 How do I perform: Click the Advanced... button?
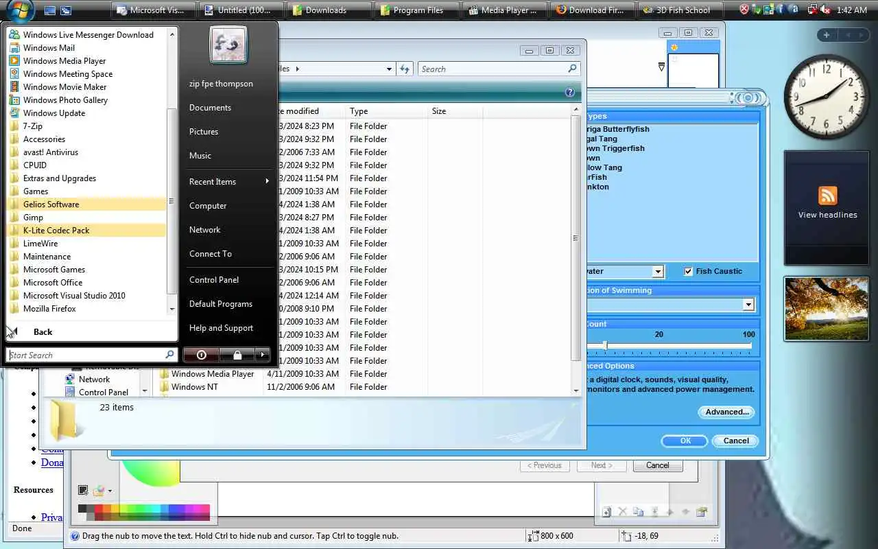click(x=726, y=412)
